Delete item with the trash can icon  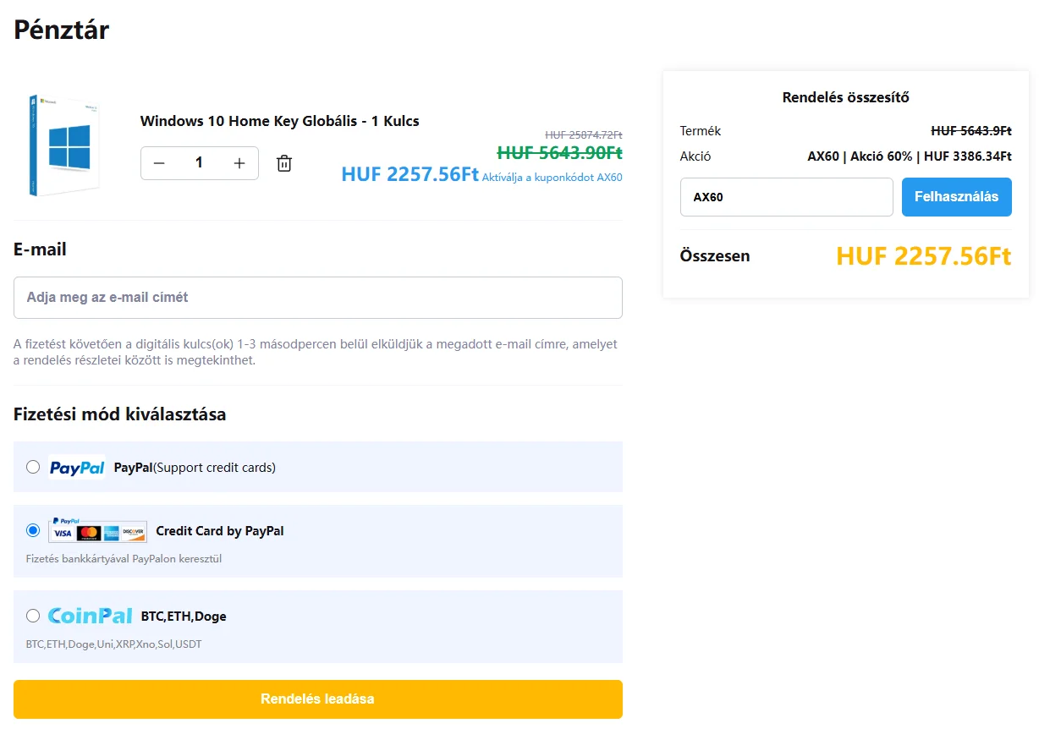284,163
